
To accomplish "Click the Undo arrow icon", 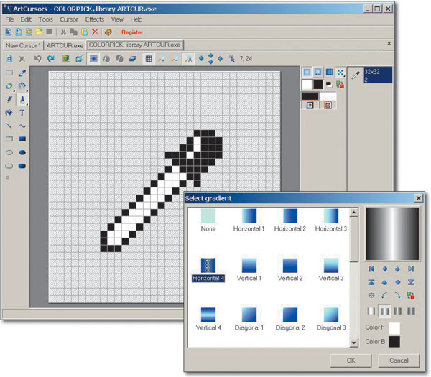I will pyautogui.click(x=38, y=59).
